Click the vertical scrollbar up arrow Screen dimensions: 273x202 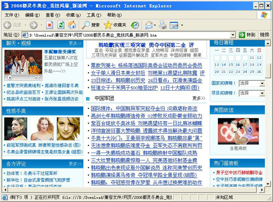pyautogui.click(x=268, y=43)
